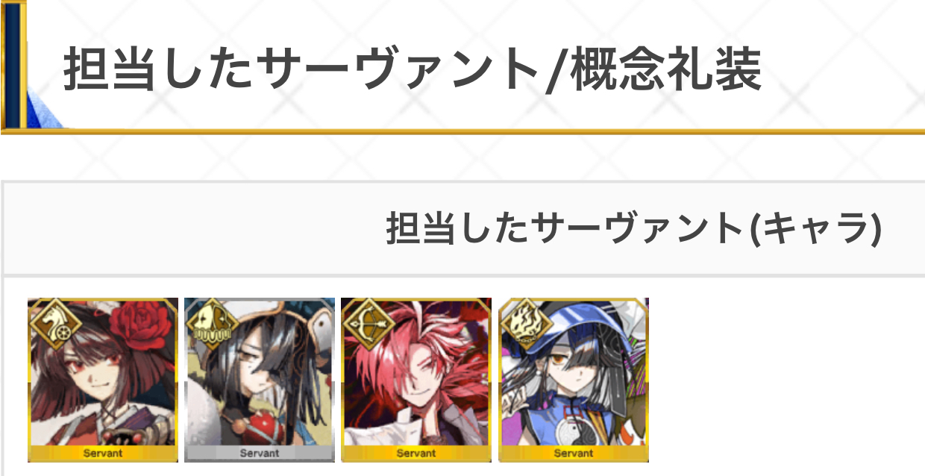
Task: Click the 担当したサーヴァント(キャラ) section header
Action: pyautogui.click(x=634, y=228)
